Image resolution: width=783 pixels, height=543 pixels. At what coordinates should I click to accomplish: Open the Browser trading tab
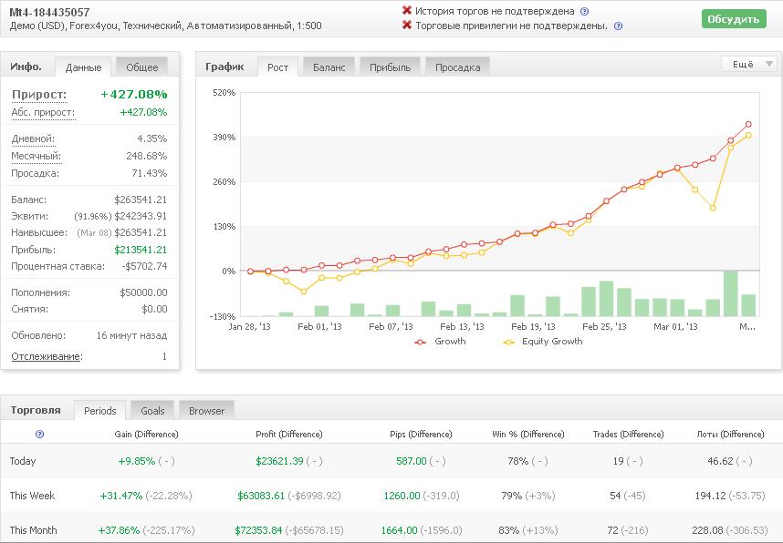pos(206,411)
